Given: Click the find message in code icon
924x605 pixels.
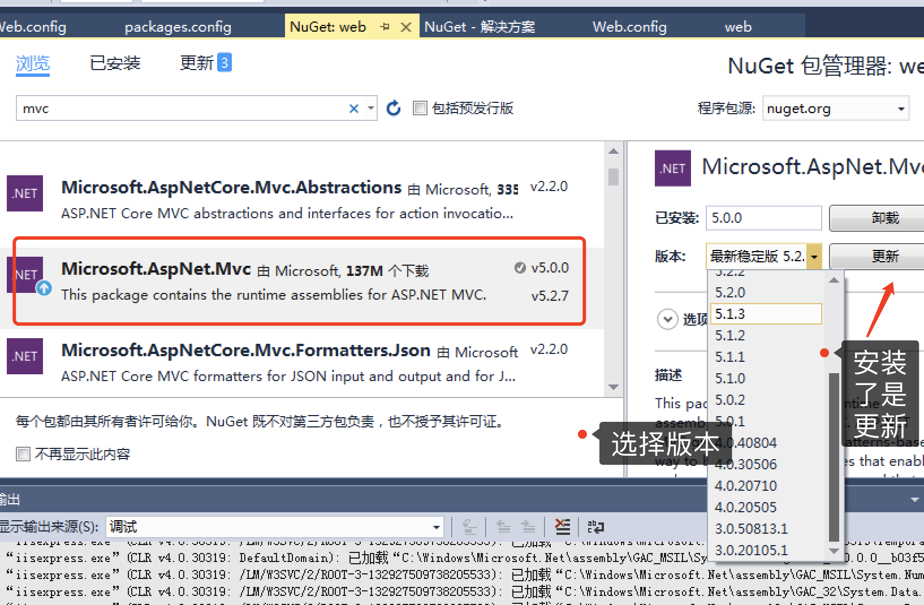Looking at the screenshot, I should click(469, 527).
